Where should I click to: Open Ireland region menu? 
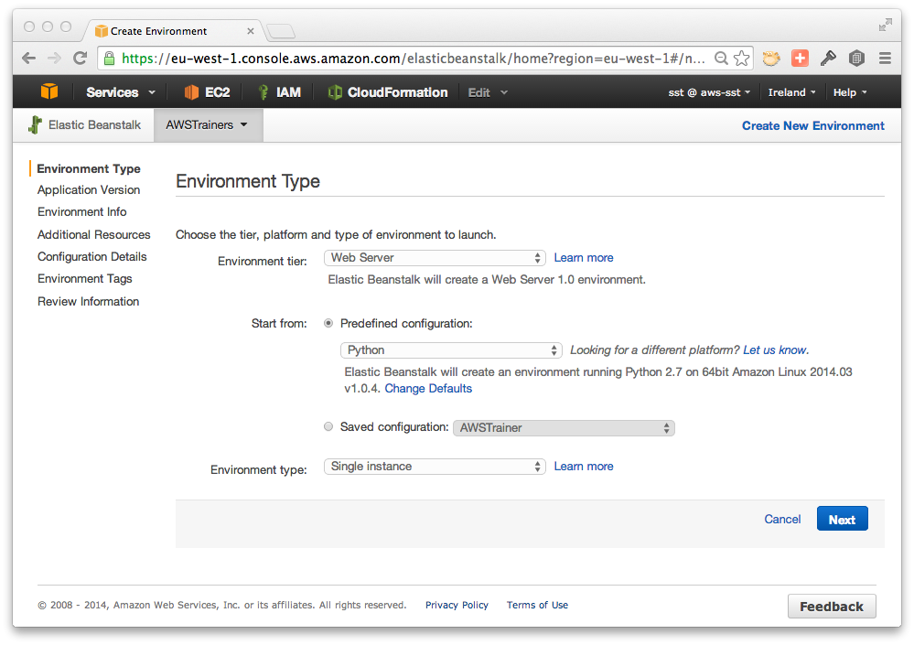(791, 92)
